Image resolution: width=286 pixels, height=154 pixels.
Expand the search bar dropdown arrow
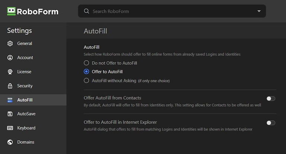(259, 11)
